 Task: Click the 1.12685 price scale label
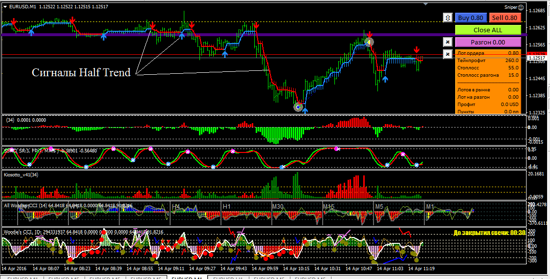point(537,11)
